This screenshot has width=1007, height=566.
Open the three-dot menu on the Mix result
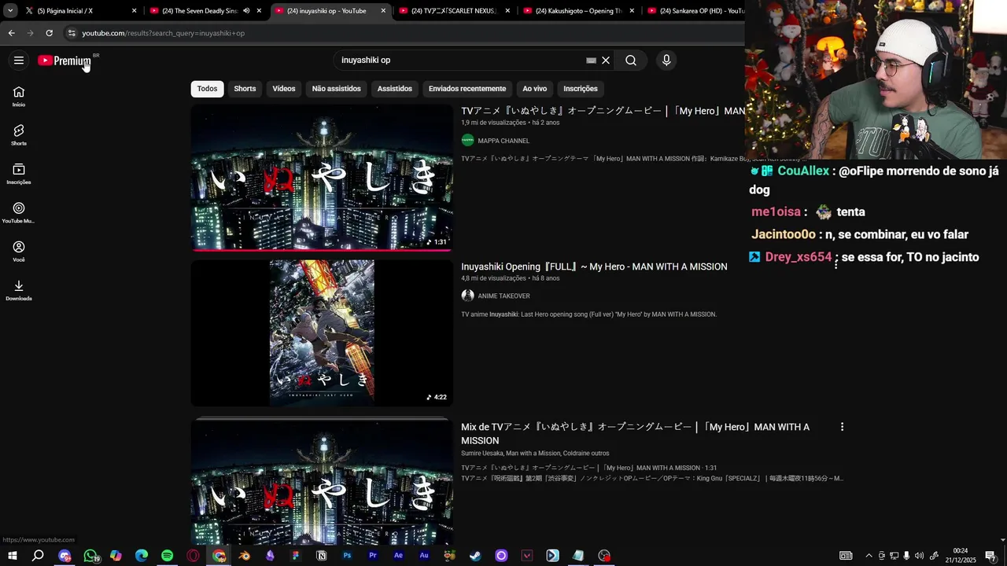pos(842,427)
